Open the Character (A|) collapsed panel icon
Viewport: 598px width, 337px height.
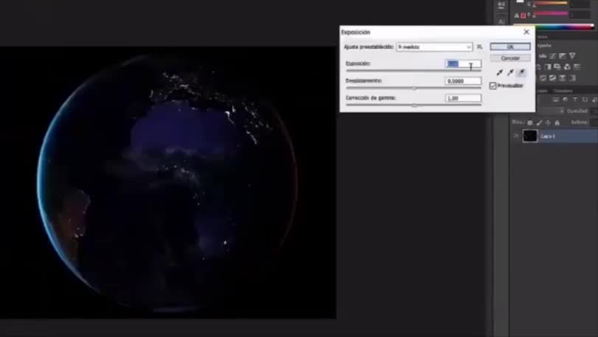click(x=501, y=21)
